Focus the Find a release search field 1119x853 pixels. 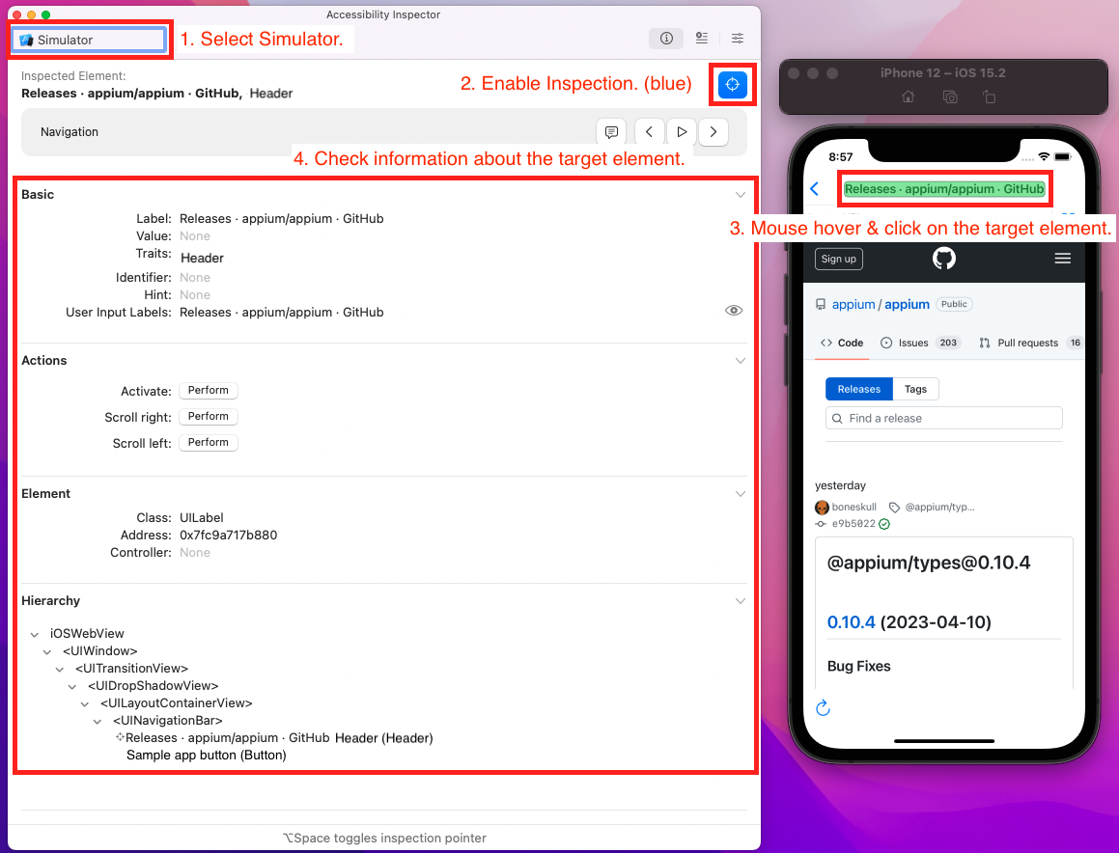944,418
